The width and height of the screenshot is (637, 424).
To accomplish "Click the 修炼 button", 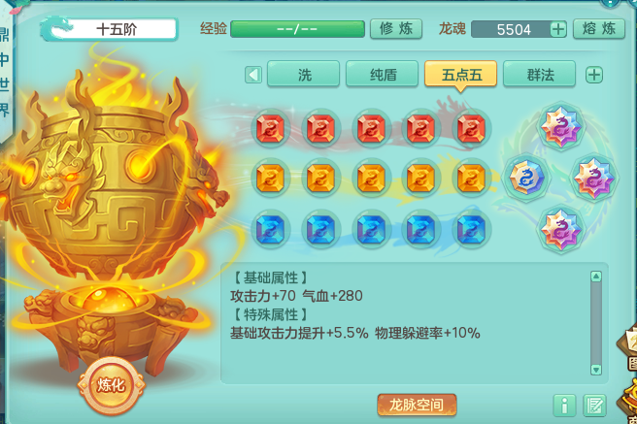I will click(x=396, y=29).
